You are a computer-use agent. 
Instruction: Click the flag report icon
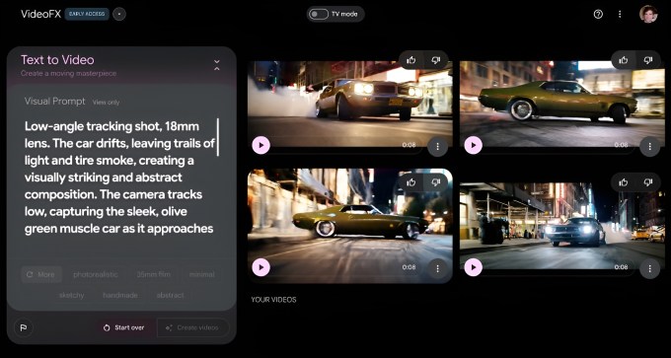point(24,328)
